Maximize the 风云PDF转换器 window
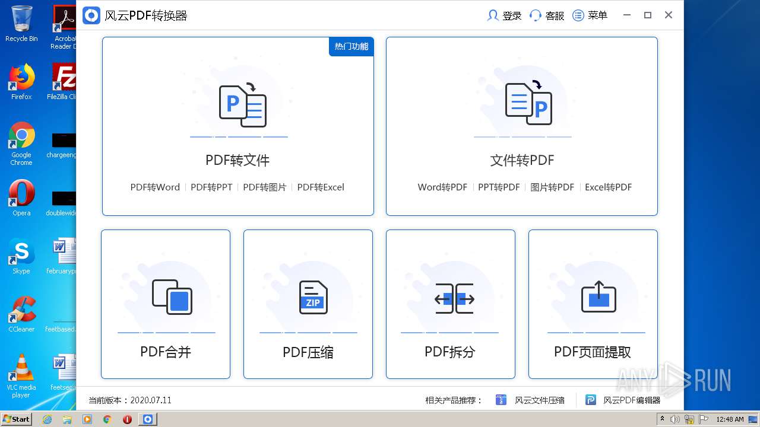 (x=648, y=15)
